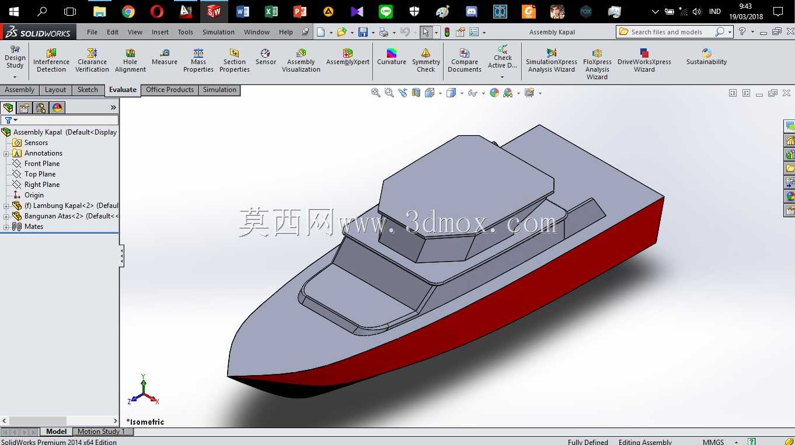Toggle the Section View icon
The image size is (795, 445).
coord(416,93)
